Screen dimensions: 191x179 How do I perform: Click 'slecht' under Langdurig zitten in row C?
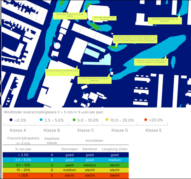tap(115, 165)
